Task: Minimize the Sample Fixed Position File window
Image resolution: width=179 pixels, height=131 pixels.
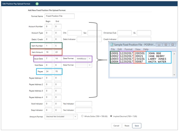Action: (x=159, y=45)
